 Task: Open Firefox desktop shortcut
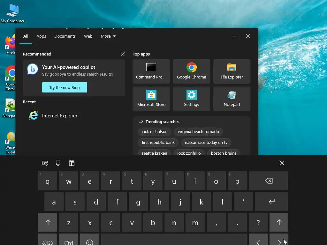tap(10, 45)
